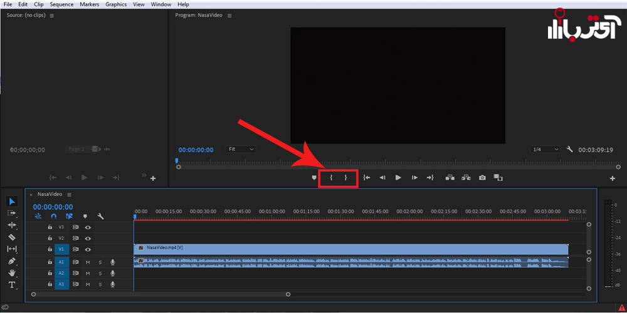Select the Selection tool arrow
627x313 pixels.
click(x=11, y=202)
